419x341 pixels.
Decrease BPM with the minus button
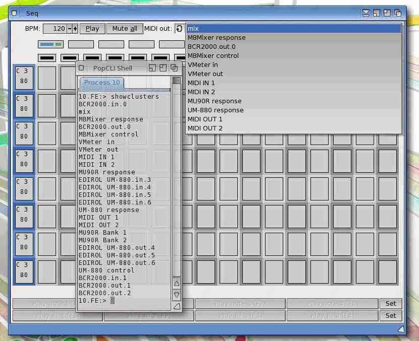tap(70, 29)
